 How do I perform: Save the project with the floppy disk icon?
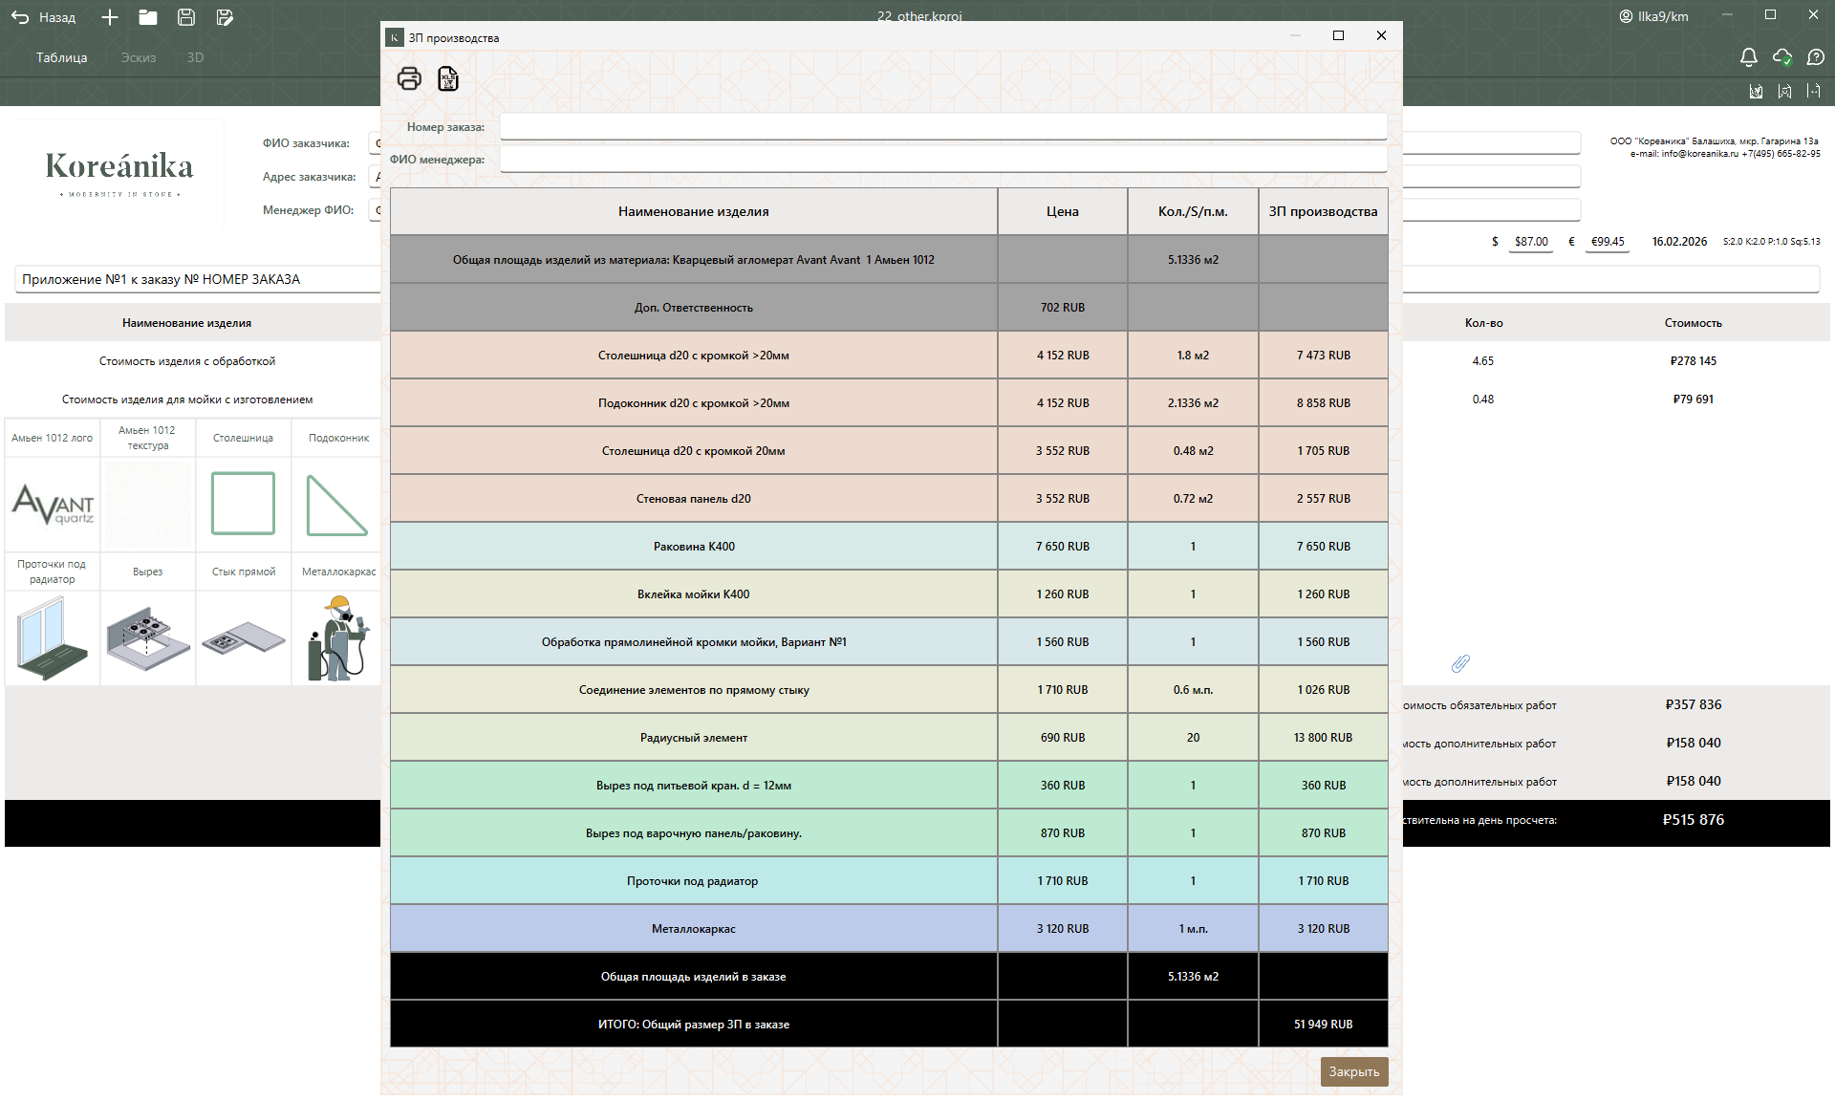pos(186,17)
